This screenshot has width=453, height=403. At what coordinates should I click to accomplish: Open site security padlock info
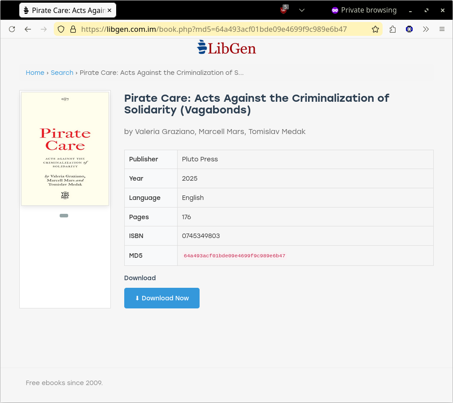tap(73, 29)
